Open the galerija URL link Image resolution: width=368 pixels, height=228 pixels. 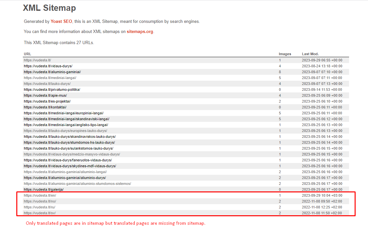tap(44, 189)
